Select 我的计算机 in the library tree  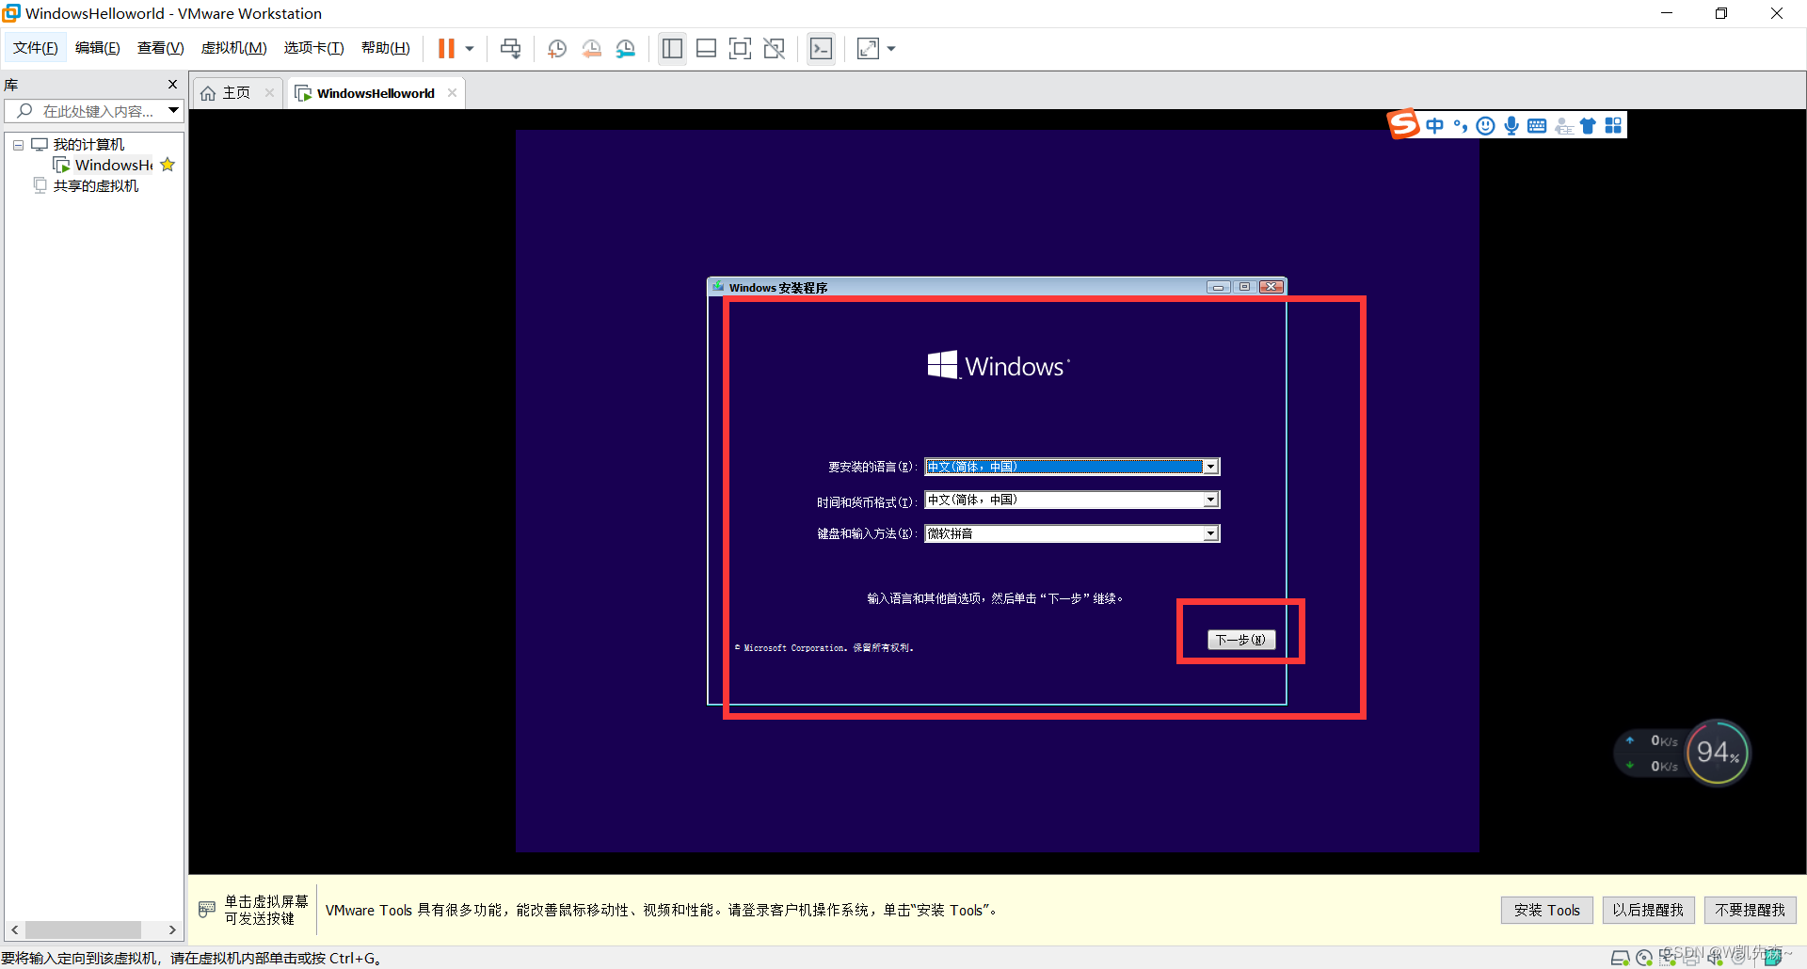pos(88,144)
